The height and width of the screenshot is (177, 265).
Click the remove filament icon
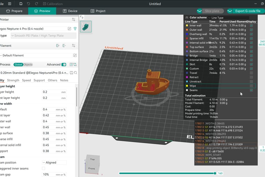tap(64, 46)
